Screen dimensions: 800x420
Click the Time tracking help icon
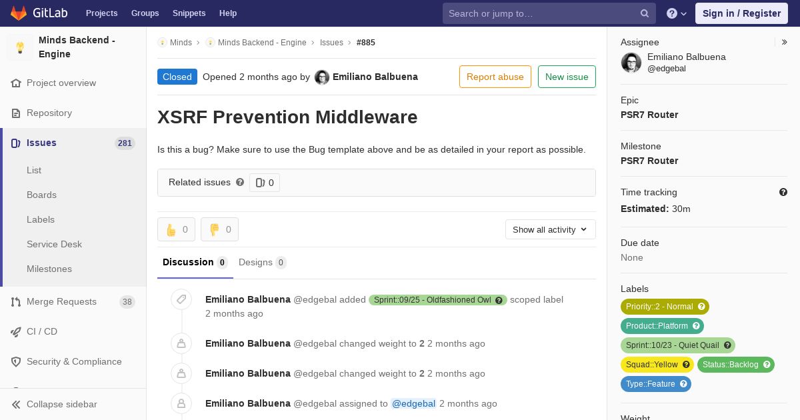783,192
